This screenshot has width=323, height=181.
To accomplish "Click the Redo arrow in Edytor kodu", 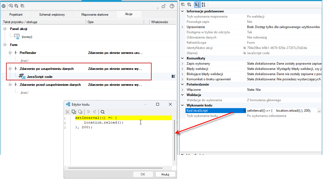I will point(95,112).
